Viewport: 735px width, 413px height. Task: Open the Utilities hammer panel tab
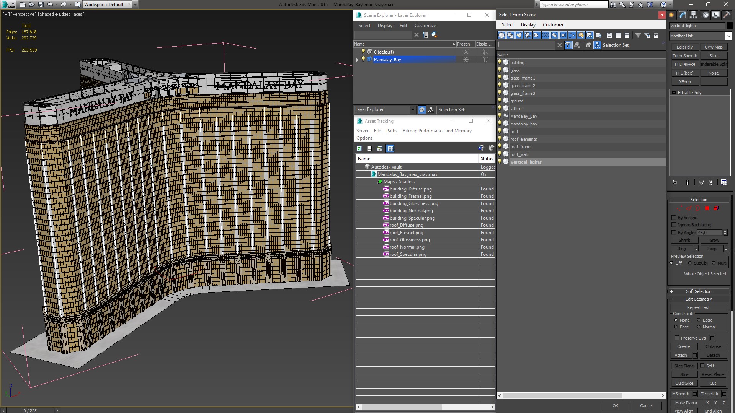(x=727, y=15)
